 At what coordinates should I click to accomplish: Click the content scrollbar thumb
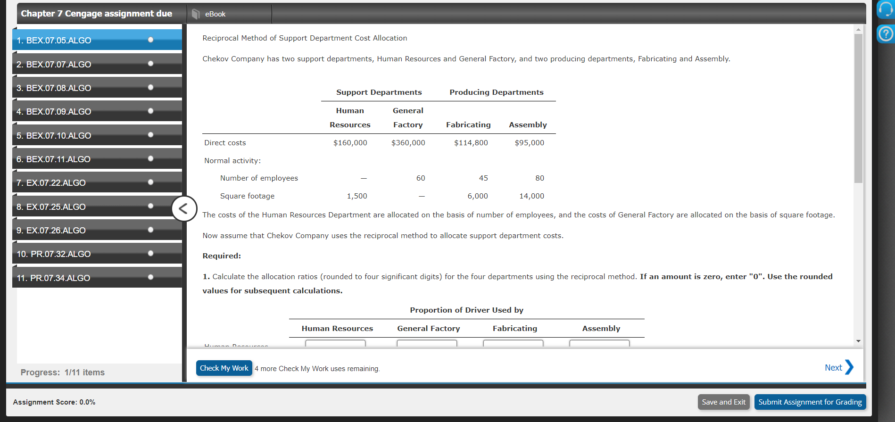[x=858, y=108]
